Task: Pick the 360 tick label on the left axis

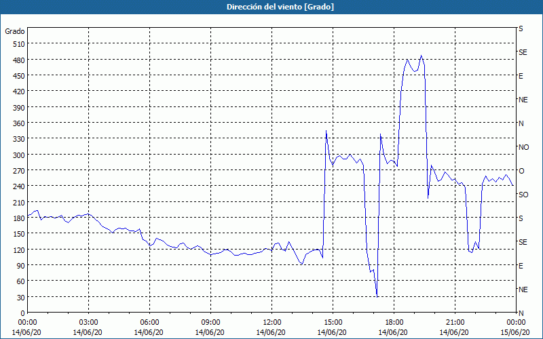Action: tap(19, 123)
